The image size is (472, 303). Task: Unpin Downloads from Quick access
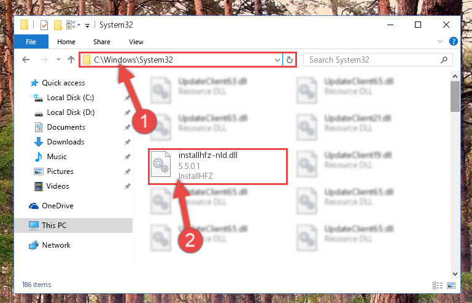pos(128,142)
